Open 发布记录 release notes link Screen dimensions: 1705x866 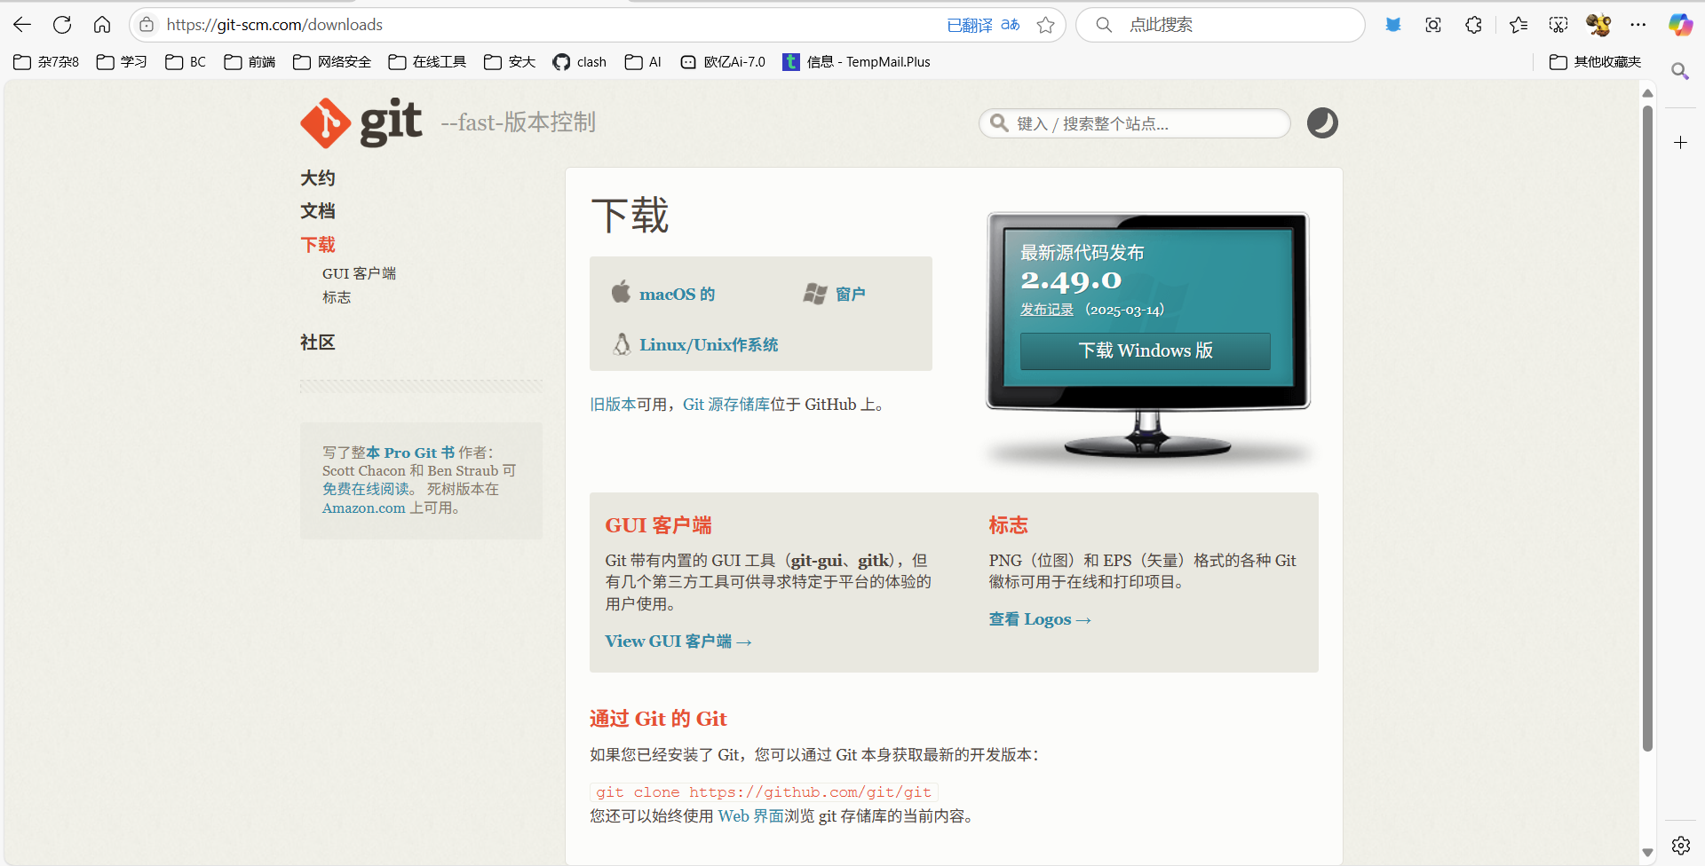1047,310
